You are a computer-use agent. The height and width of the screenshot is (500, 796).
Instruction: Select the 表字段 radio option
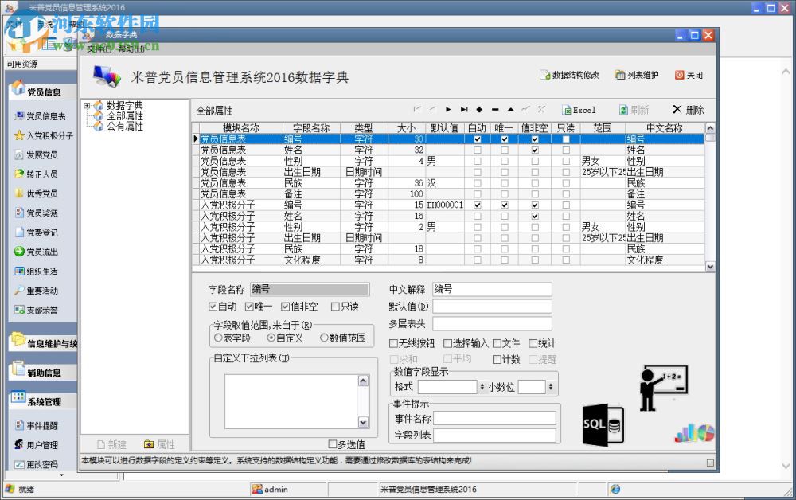(219, 338)
